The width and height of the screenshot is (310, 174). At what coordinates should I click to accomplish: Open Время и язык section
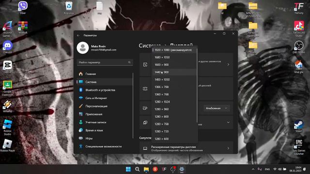point(105,130)
